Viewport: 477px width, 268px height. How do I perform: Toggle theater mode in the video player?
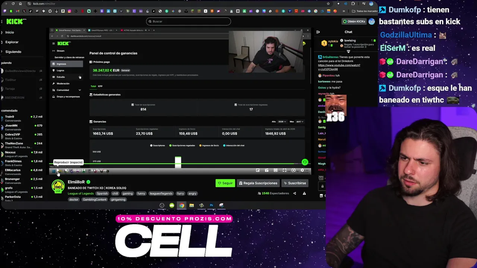point(275,170)
